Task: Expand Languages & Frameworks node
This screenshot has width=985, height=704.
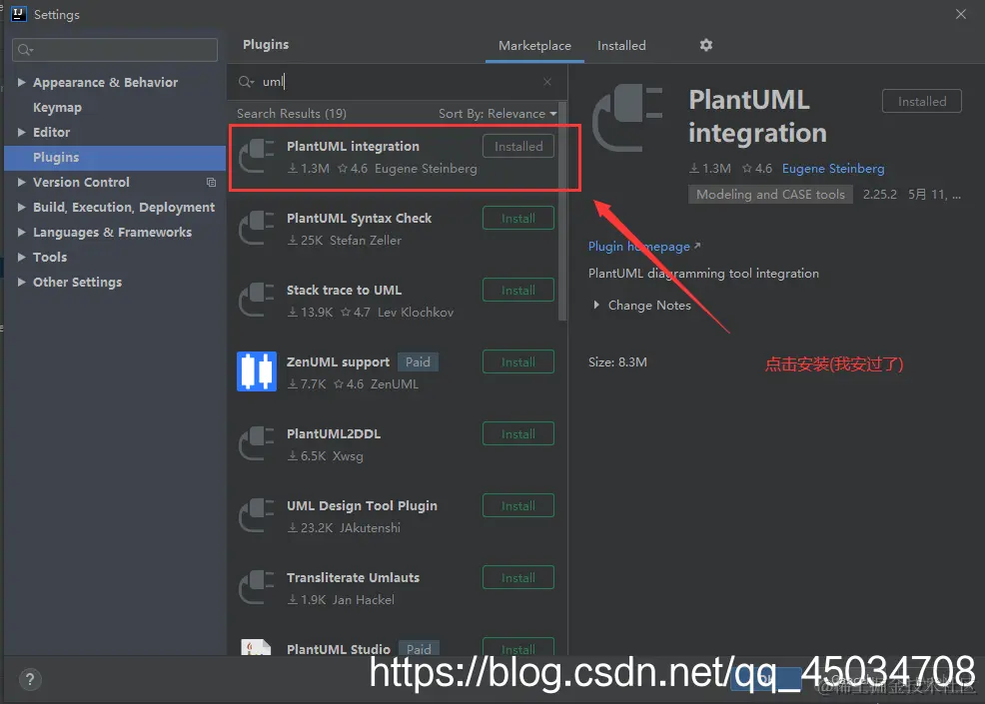Action: pos(21,232)
